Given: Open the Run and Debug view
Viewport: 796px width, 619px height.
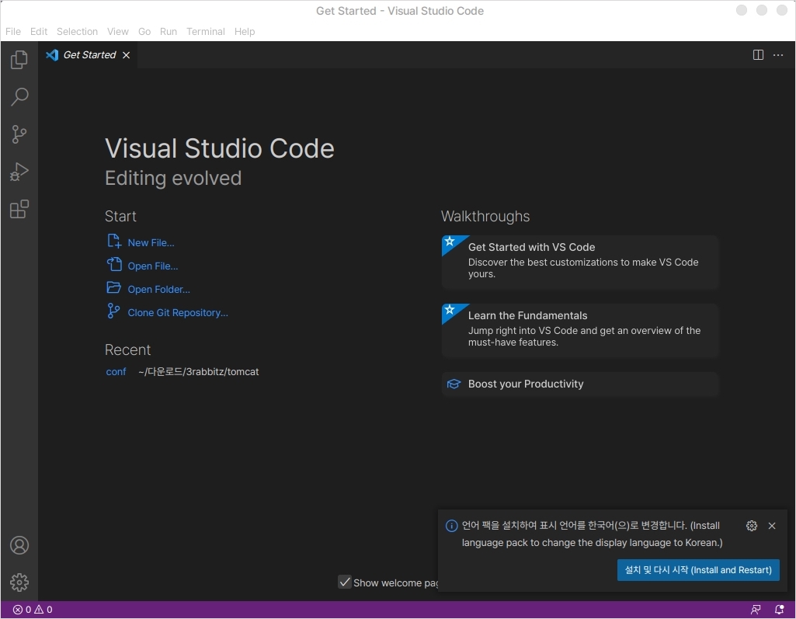Looking at the screenshot, I should pyautogui.click(x=19, y=172).
